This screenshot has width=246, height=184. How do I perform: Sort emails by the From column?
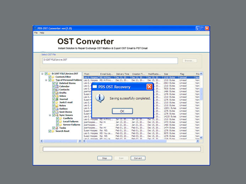[x=91, y=74]
